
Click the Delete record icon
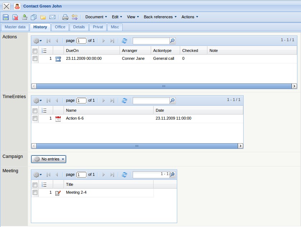tap(15, 17)
